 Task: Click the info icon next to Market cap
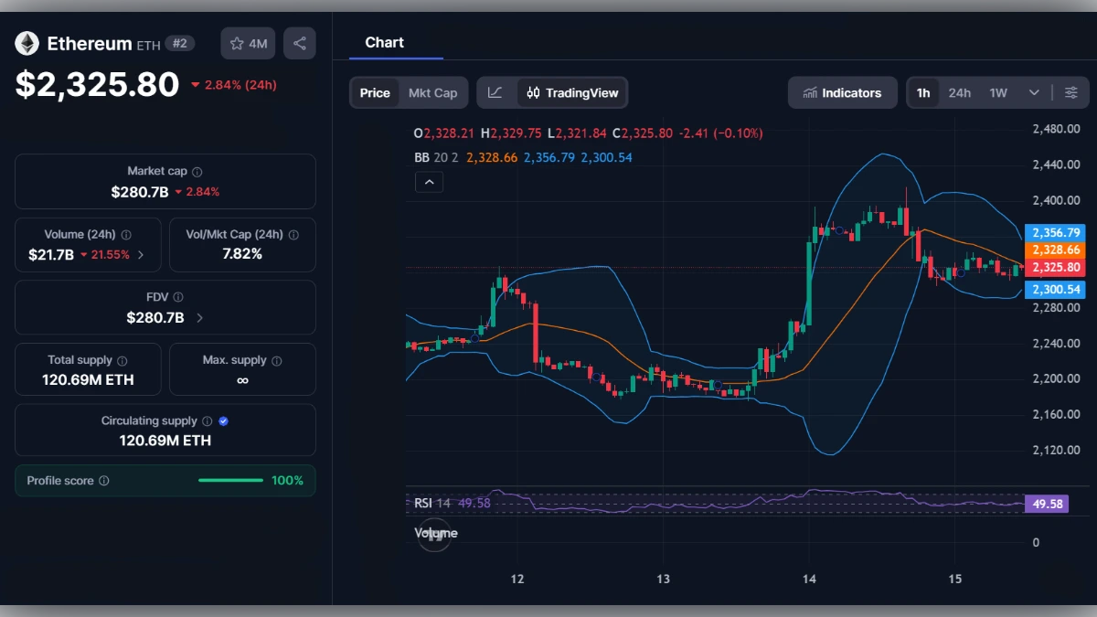point(198,170)
